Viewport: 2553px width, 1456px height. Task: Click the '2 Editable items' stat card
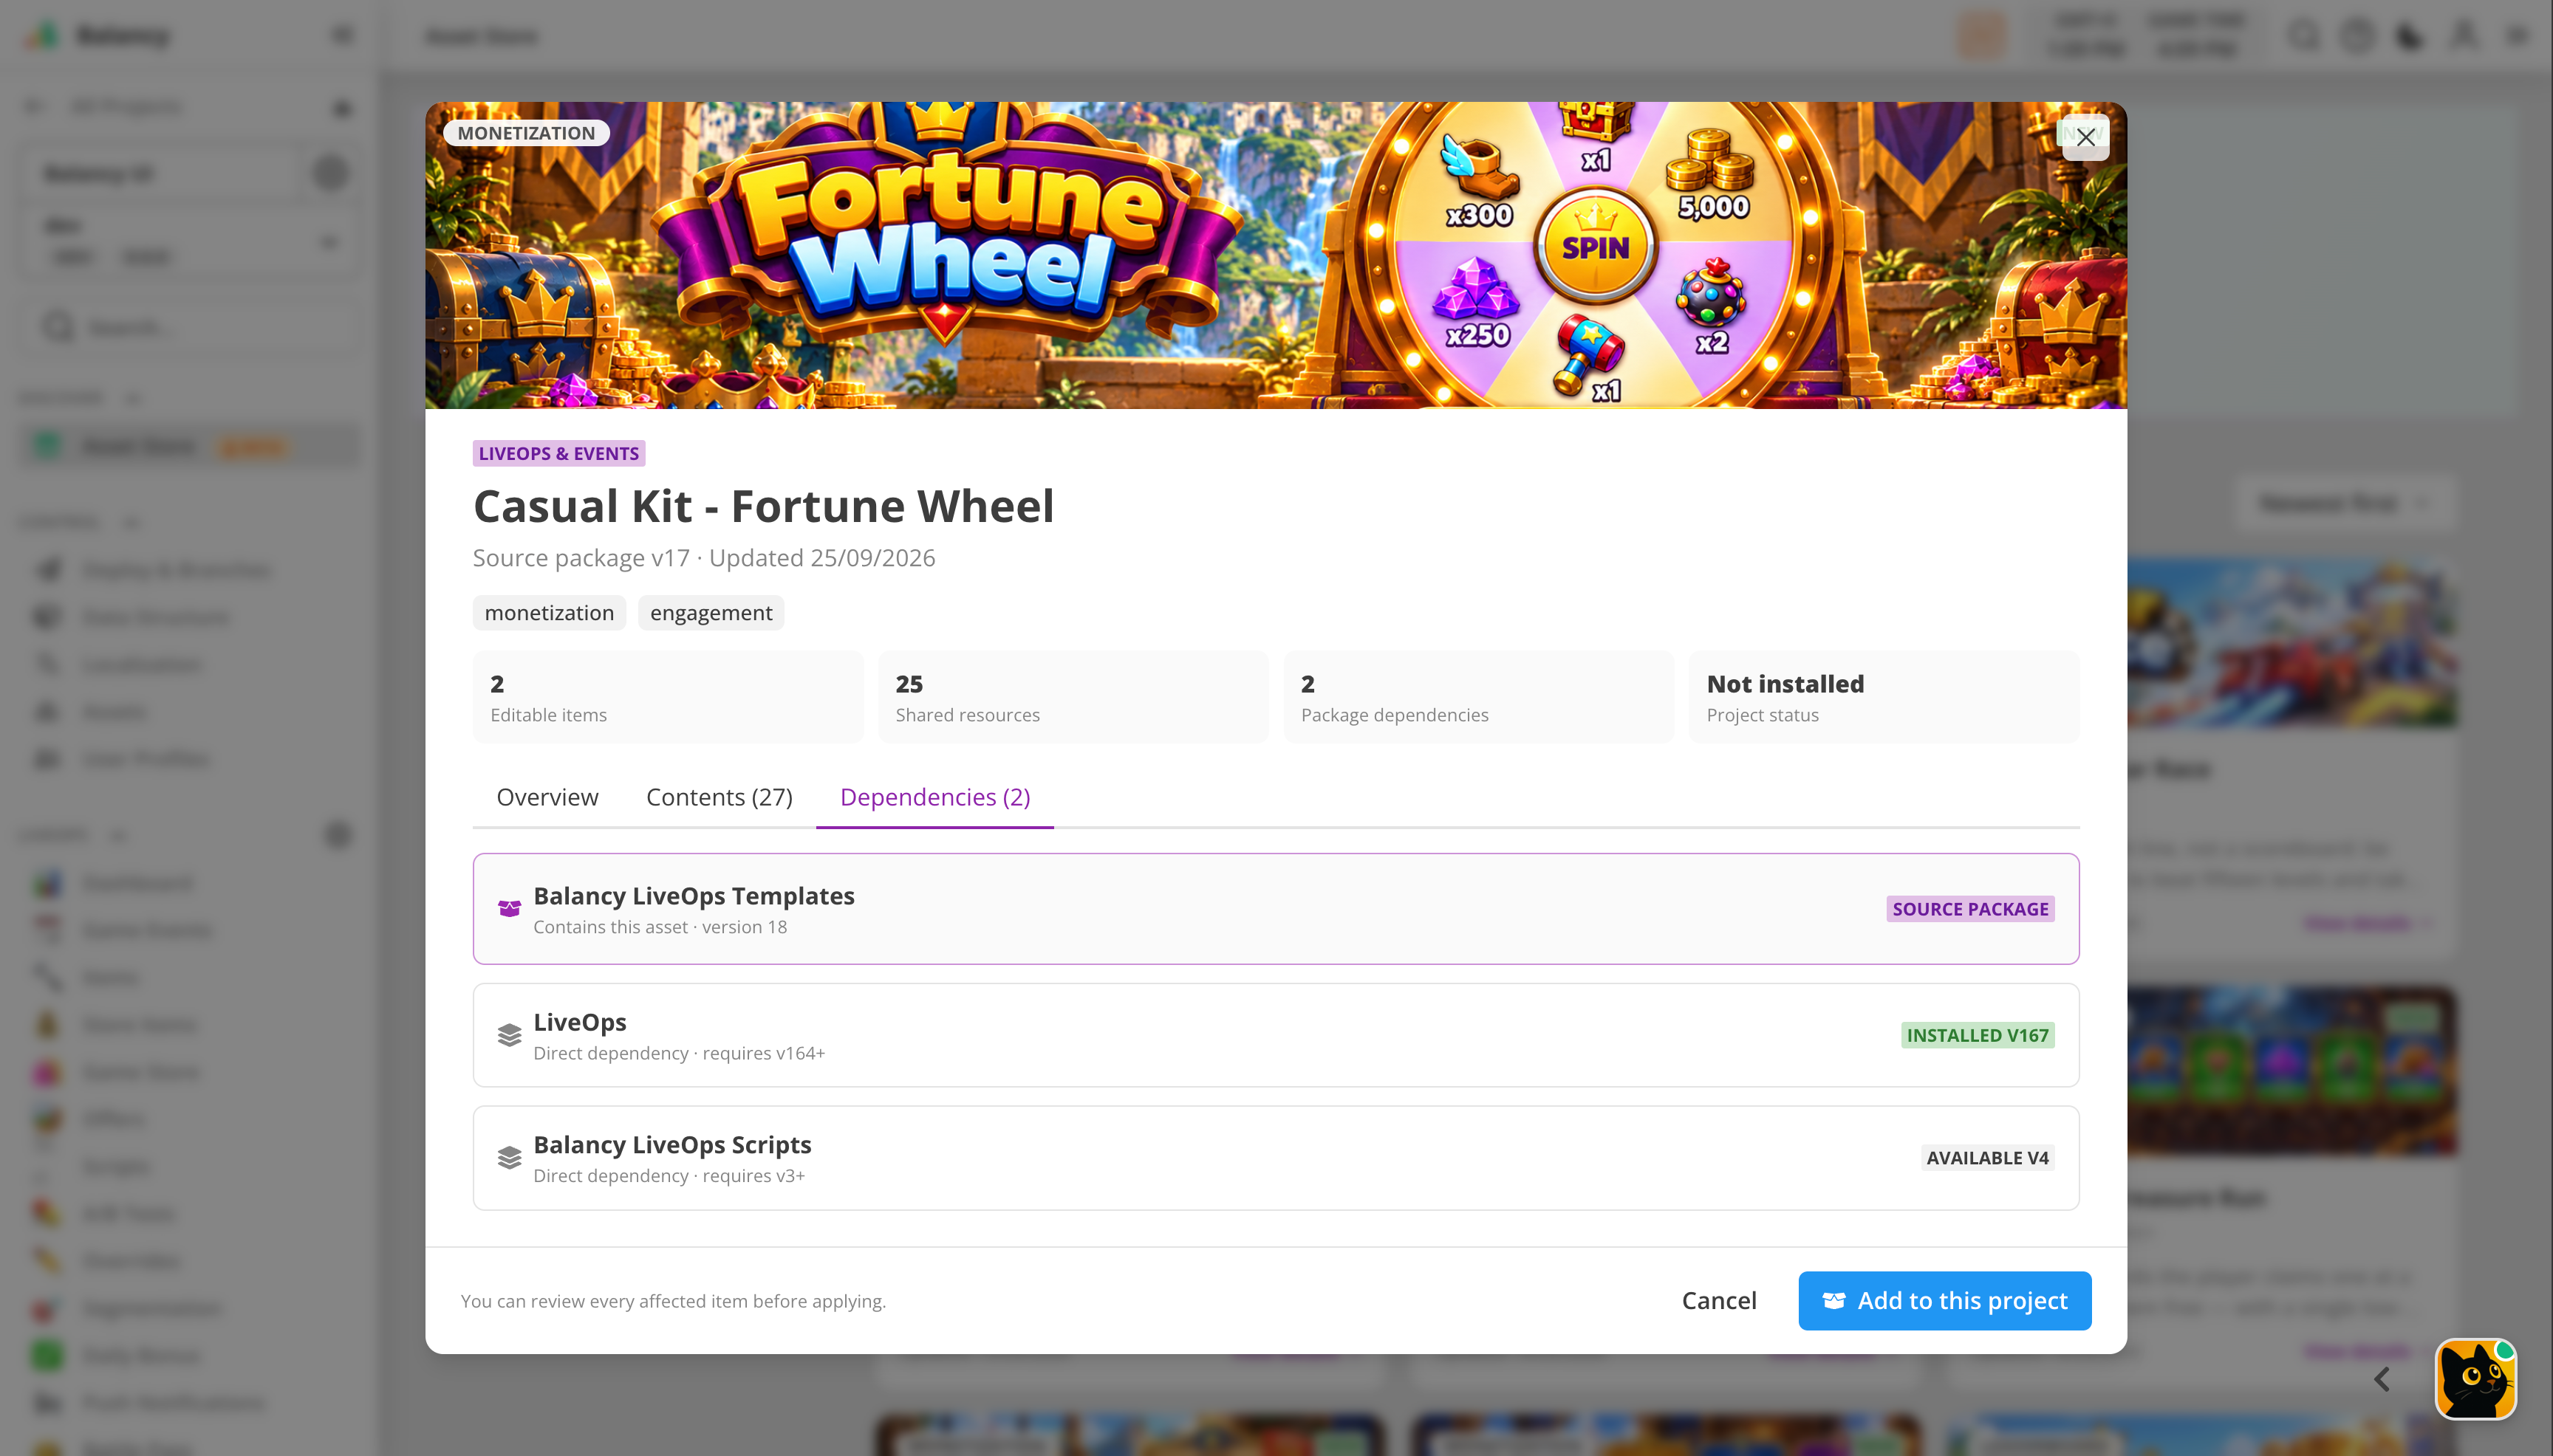click(667, 697)
